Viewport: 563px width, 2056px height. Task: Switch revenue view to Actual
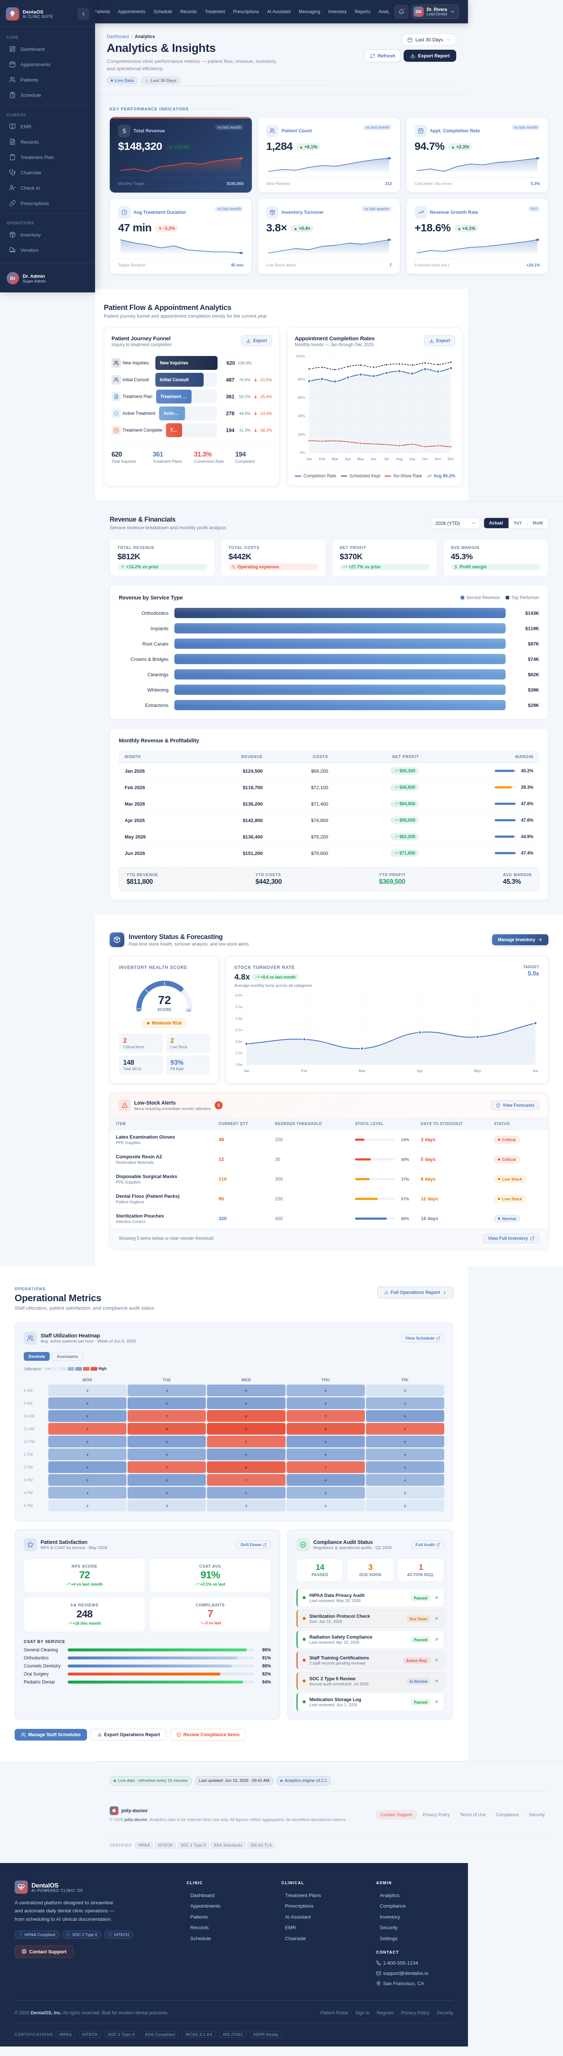(x=496, y=523)
